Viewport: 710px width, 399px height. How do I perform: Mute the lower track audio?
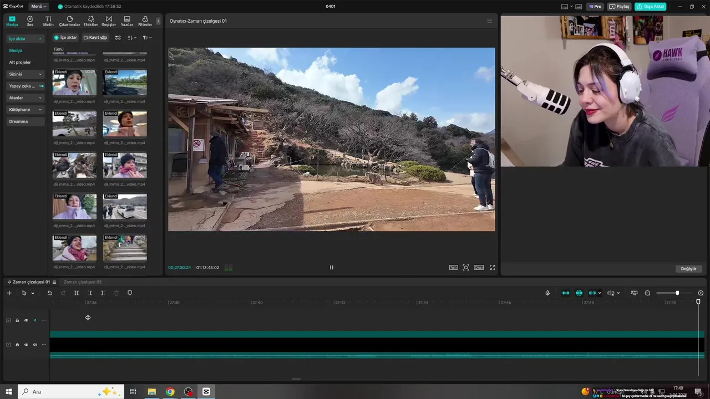coord(35,345)
